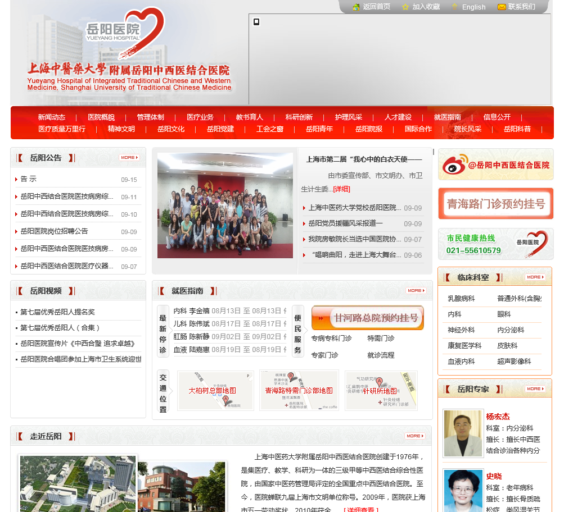The width and height of the screenshot is (564, 512).
Task: Open the 就医指南 menu item
Action: tap(447, 117)
